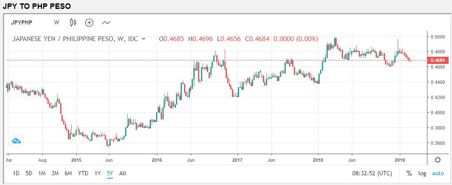Click the cloud save icon on chart
The width and height of the screenshot is (452, 185).
click(x=17, y=141)
